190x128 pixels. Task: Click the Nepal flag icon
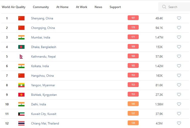pos(21,57)
